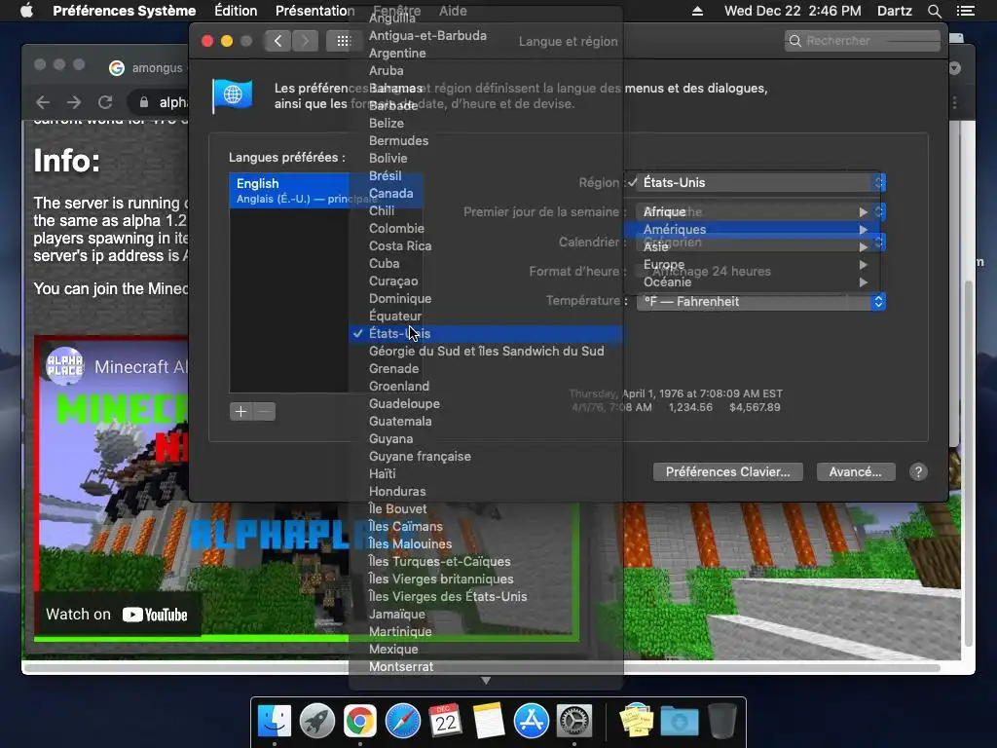Open Downloads folder in the Dock
The image size is (997, 748).
[x=679, y=722]
